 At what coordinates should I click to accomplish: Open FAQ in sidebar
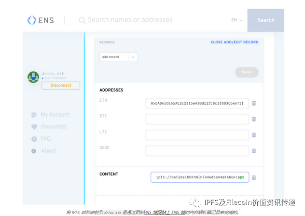tap(45, 139)
